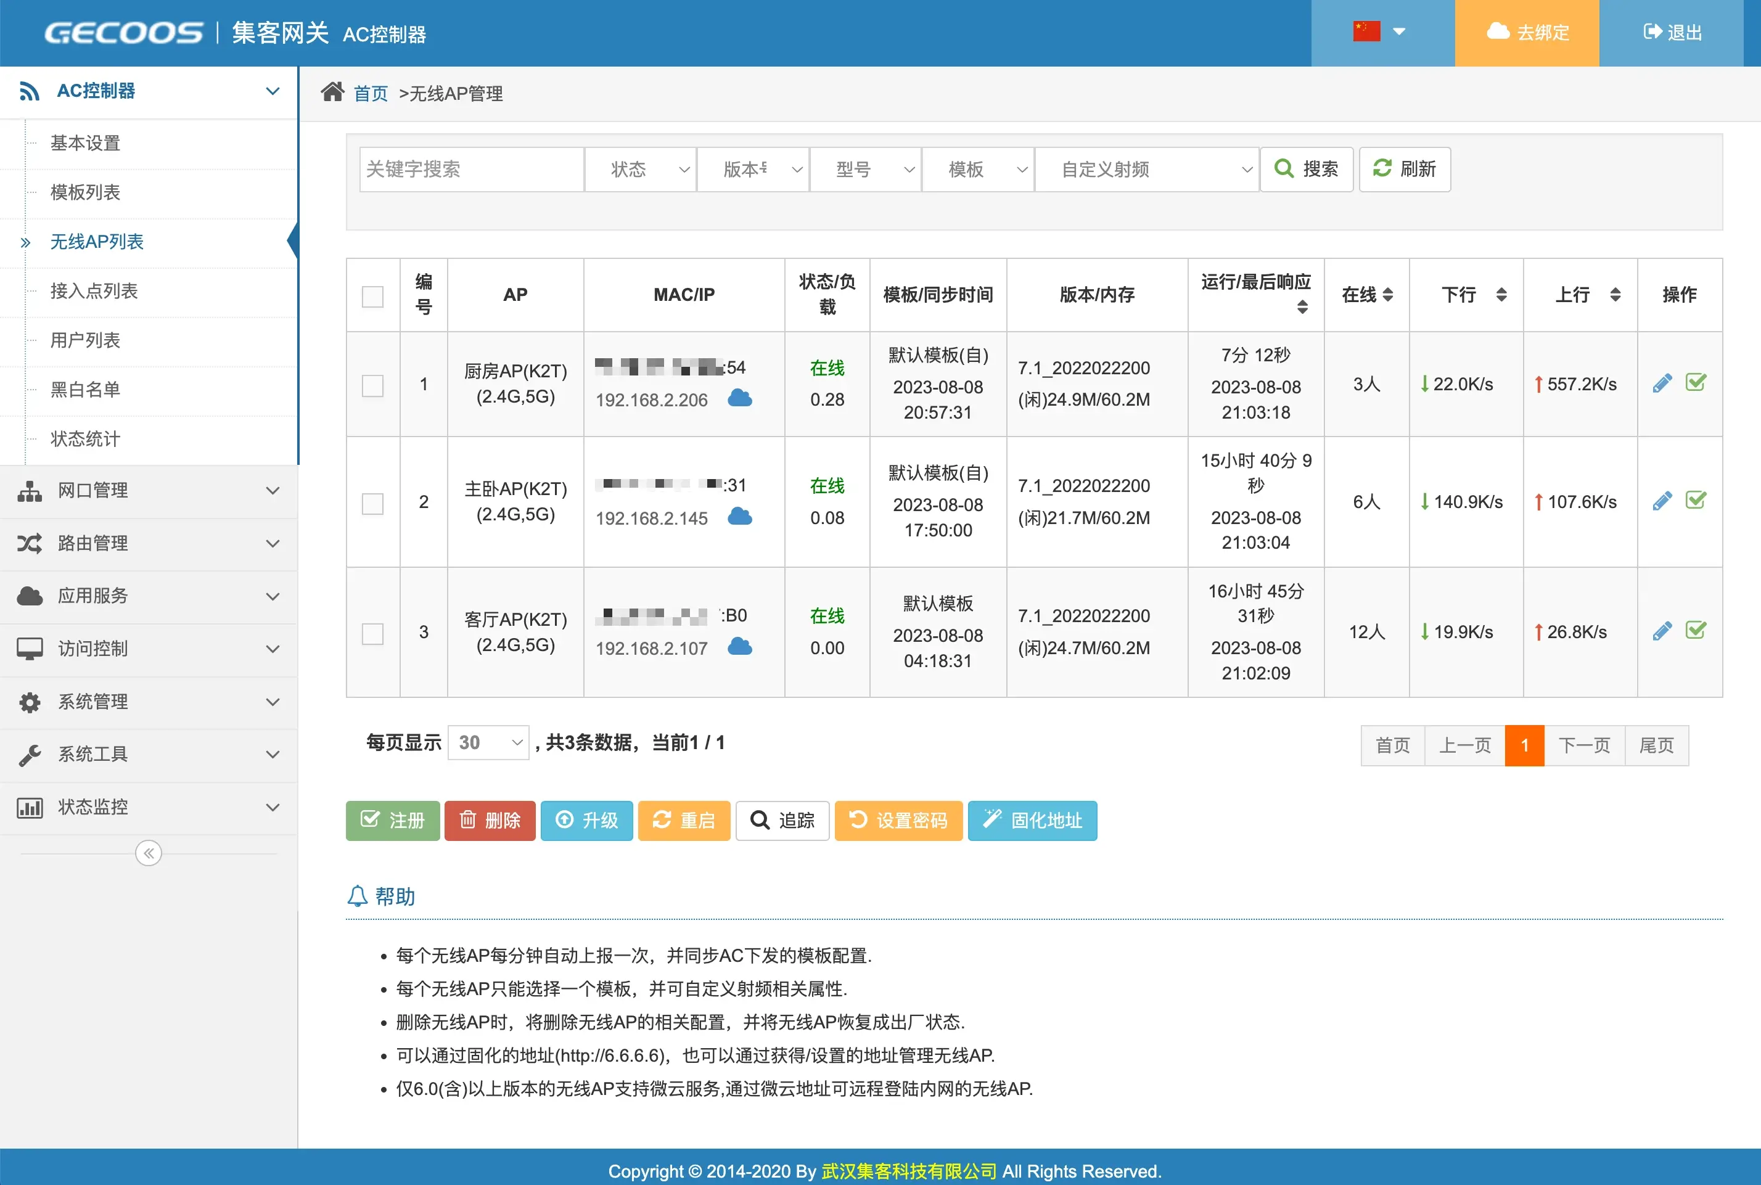
Task: Click cloud icon beside 192.168.2.206
Action: coord(739,398)
